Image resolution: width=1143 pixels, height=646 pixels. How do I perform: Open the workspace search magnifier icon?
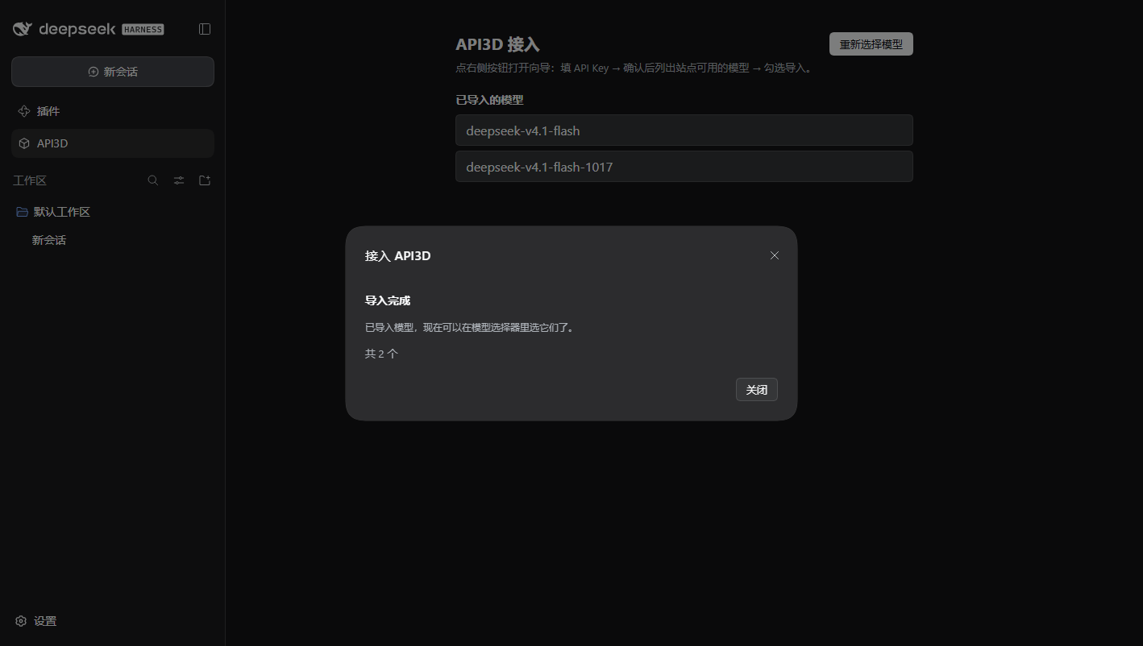click(x=153, y=180)
